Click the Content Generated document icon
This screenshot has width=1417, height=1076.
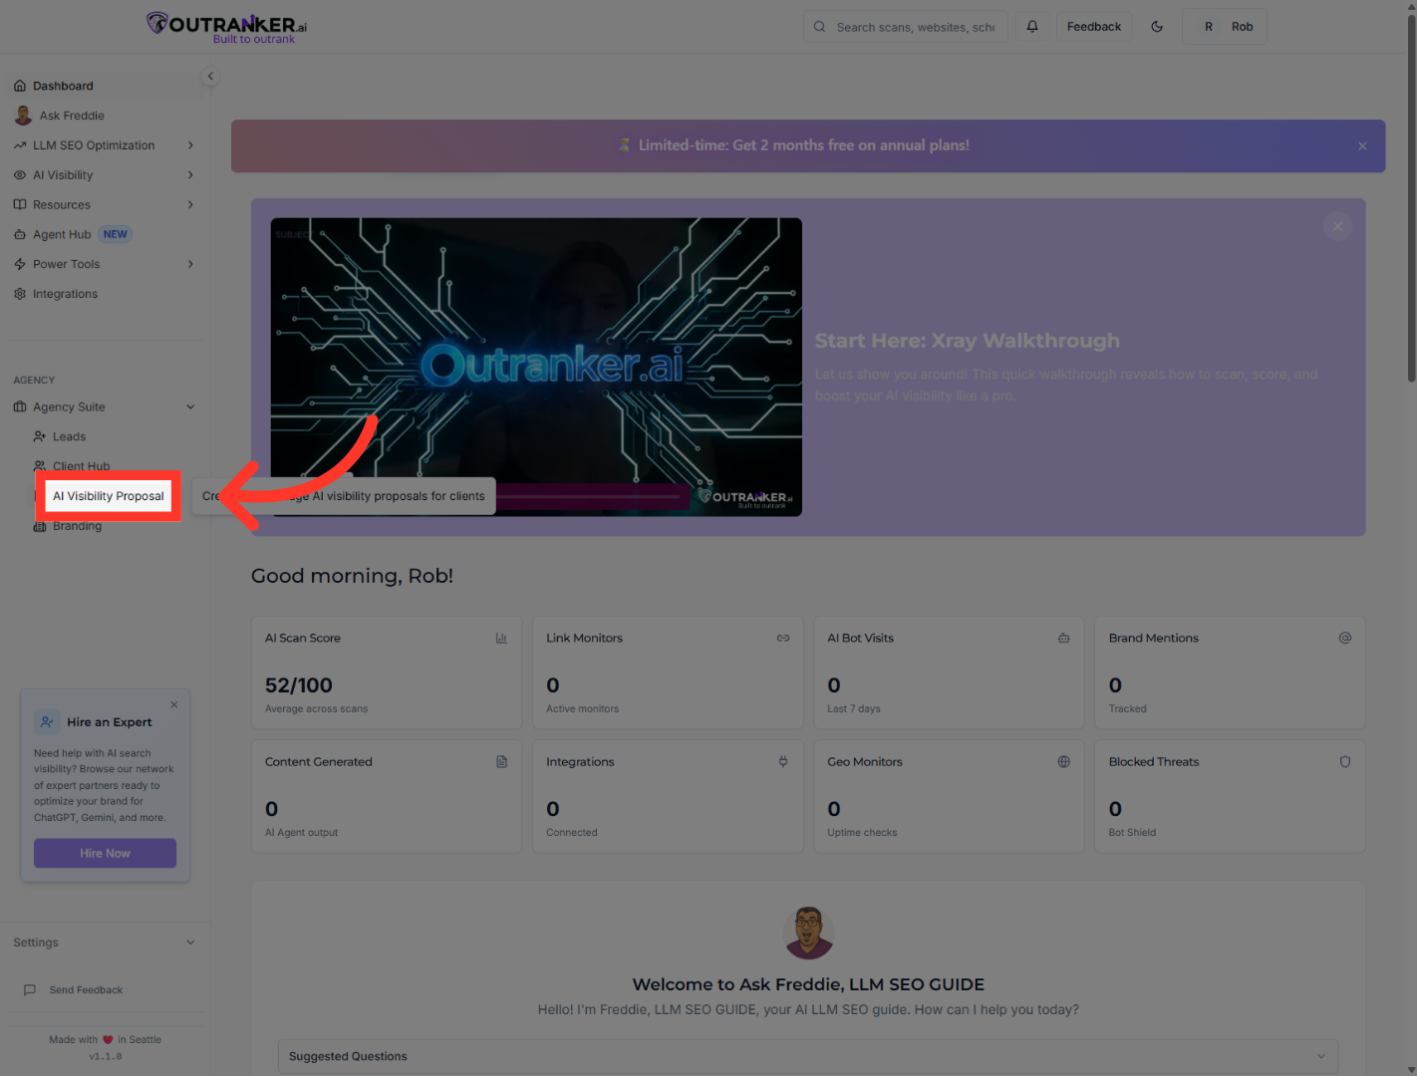[x=501, y=761]
